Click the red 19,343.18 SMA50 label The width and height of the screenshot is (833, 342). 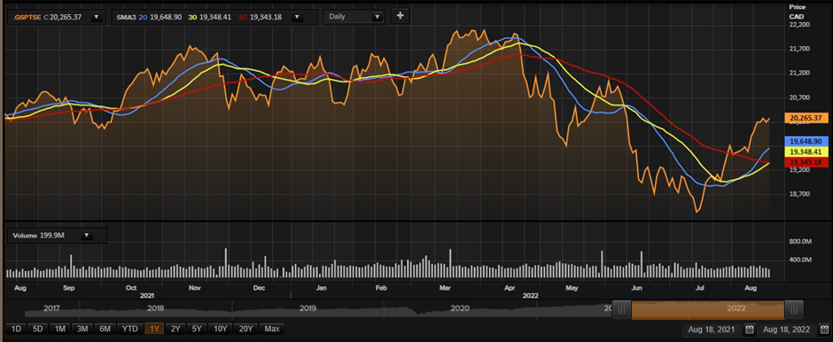(x=806, y=162)
